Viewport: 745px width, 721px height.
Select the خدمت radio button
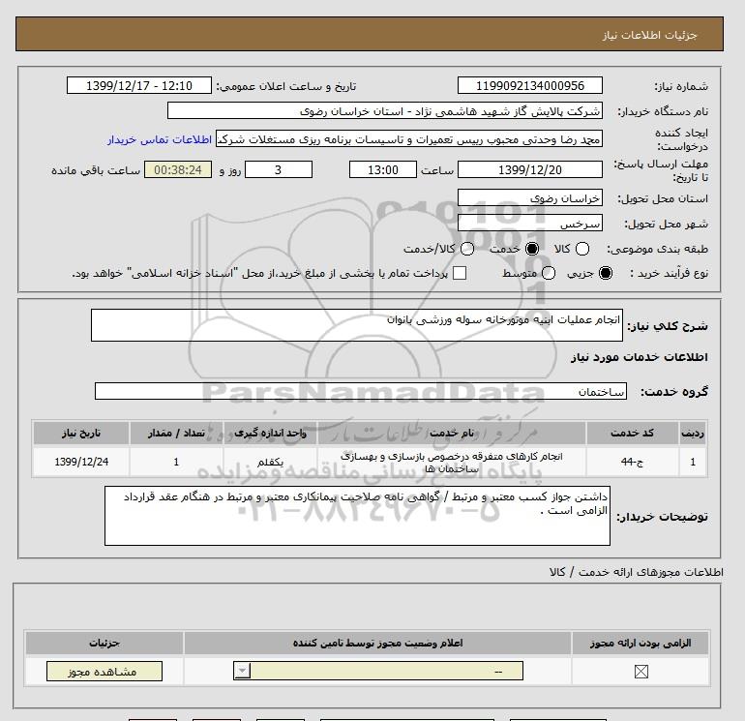(x=532, y=249)
